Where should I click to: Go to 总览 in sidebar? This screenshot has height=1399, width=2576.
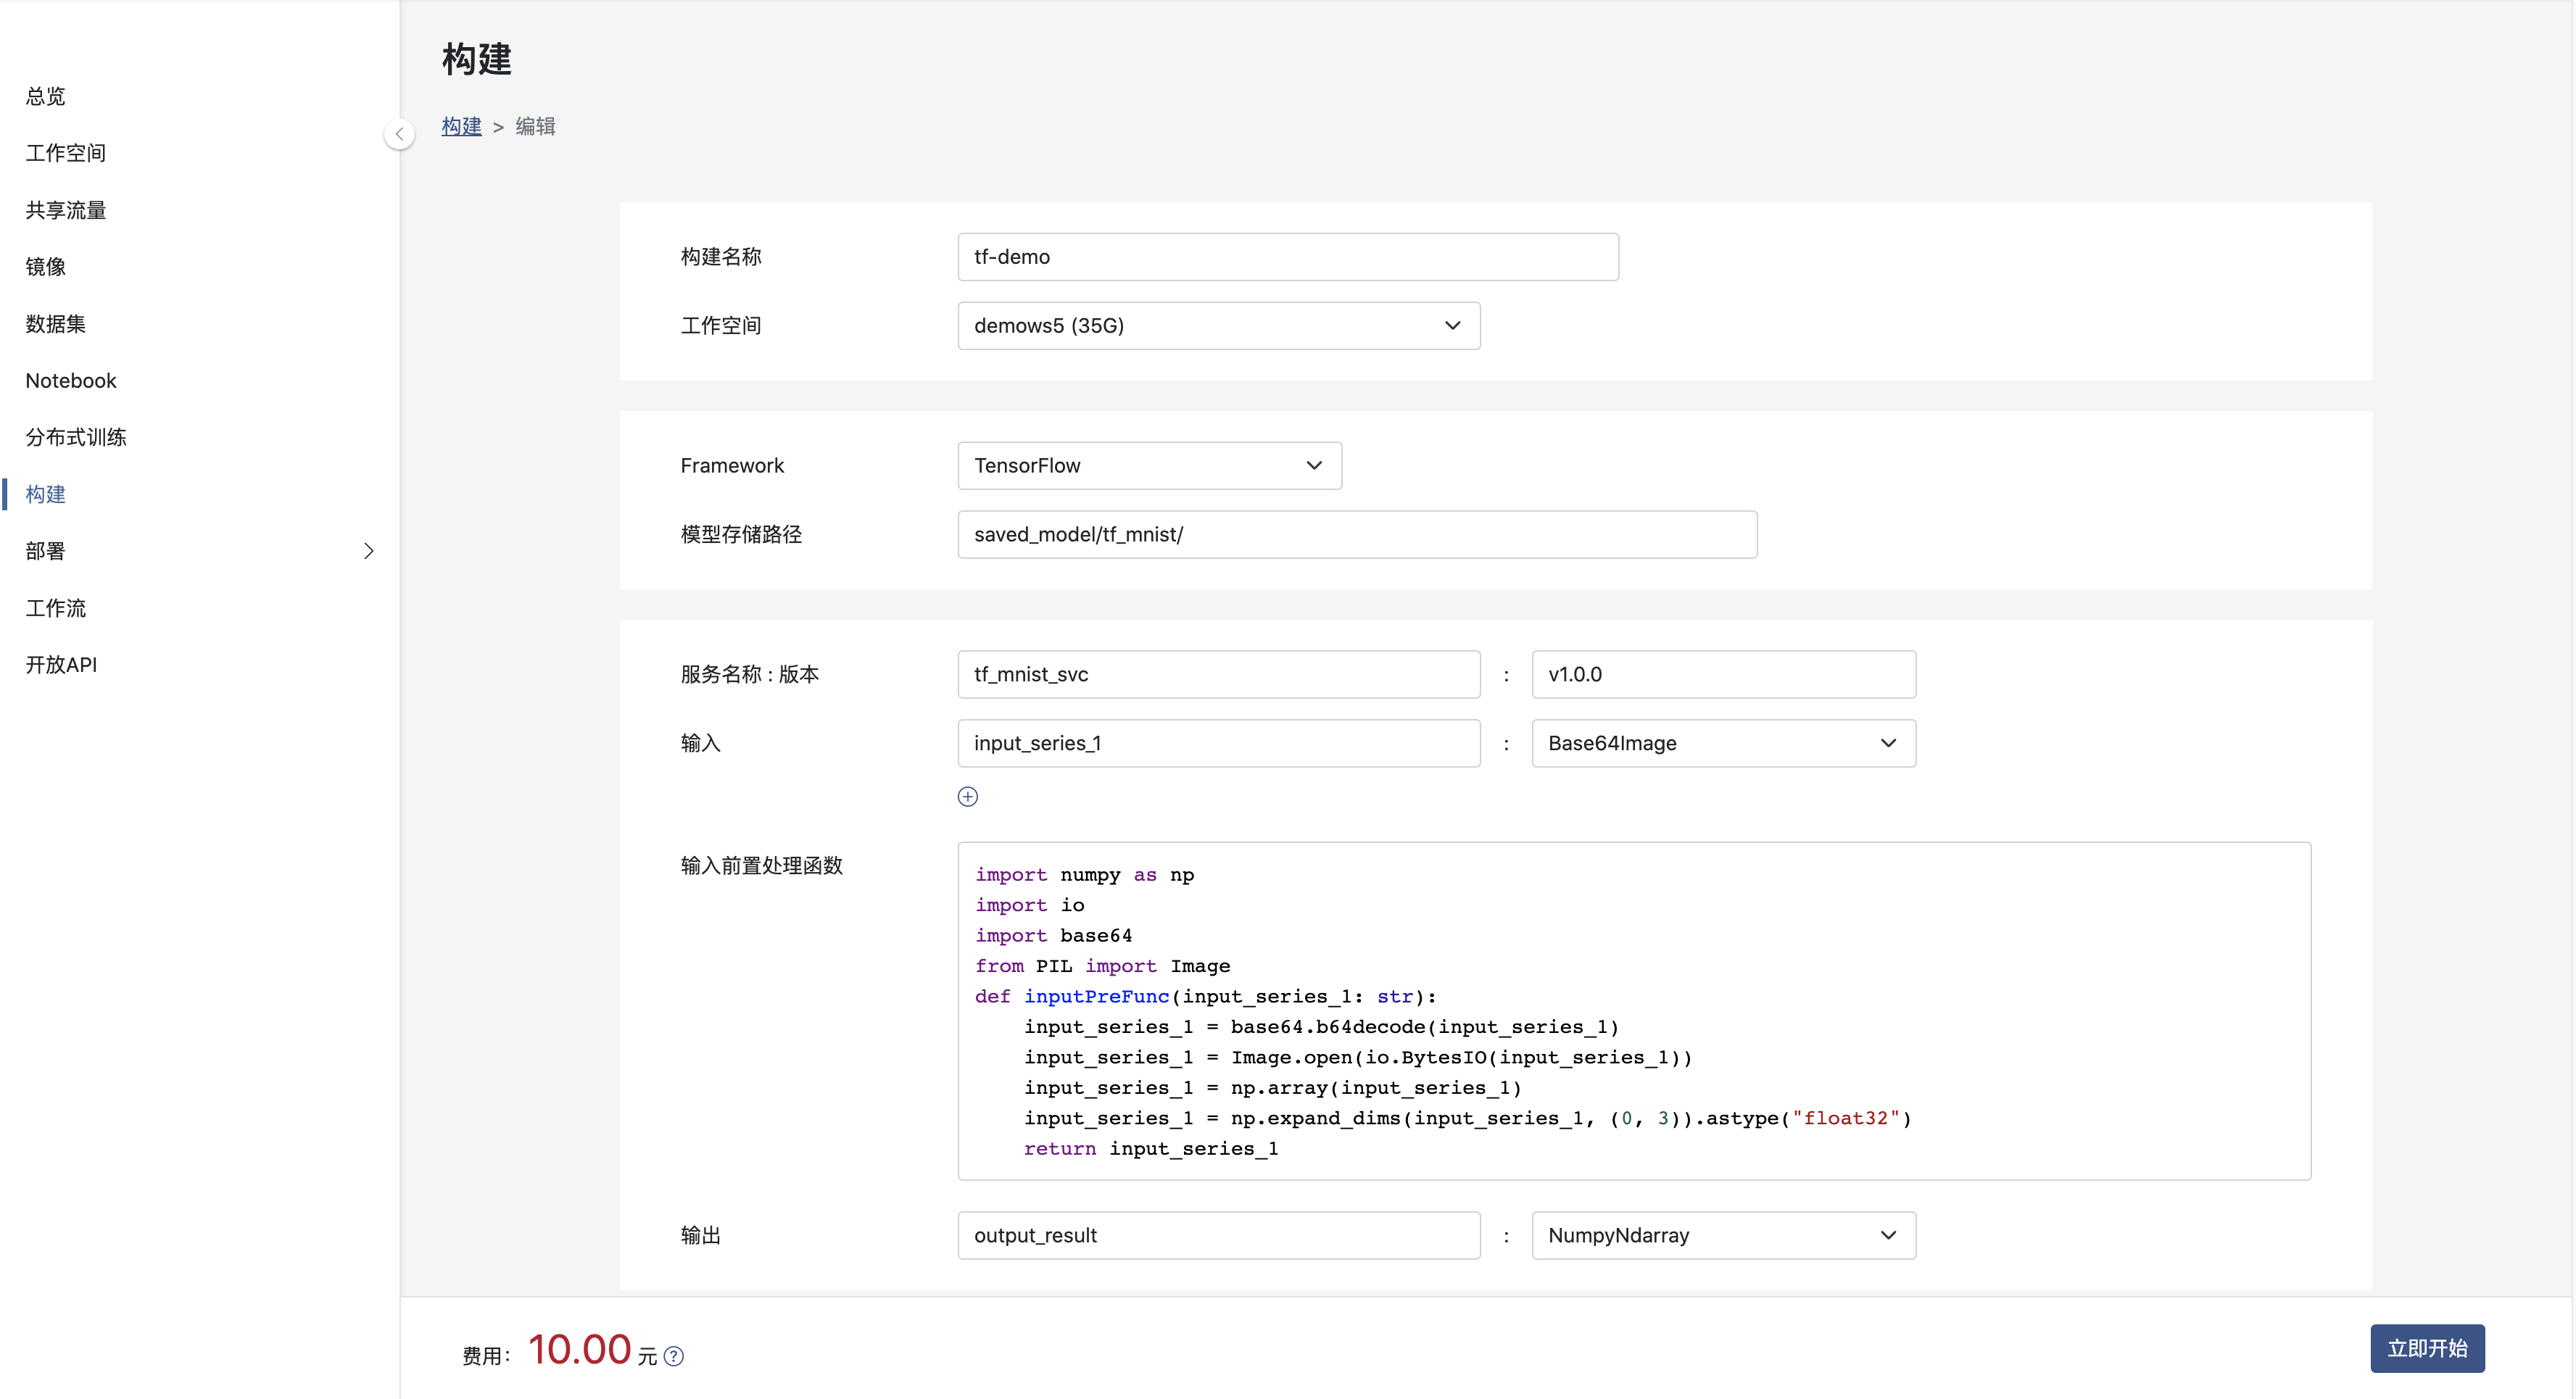tap(45, 96)
